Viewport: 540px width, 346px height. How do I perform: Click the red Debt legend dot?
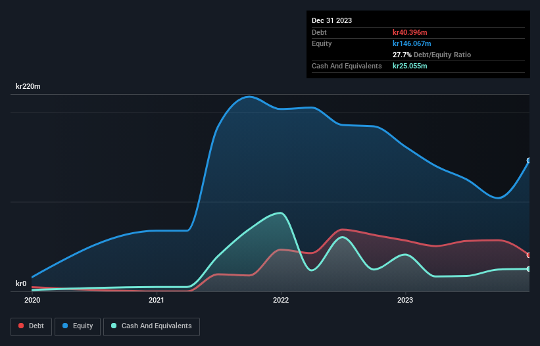coord(21,326)
